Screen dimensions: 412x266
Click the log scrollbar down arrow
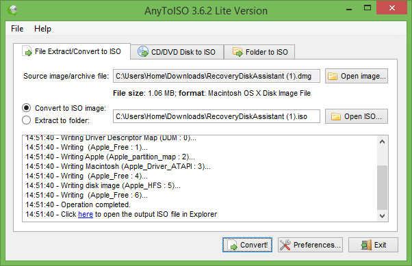(x=383, y=216)
